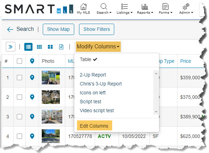Expand the side panel with double-chevron icon
209x153 pixels.
click(11, 47)
